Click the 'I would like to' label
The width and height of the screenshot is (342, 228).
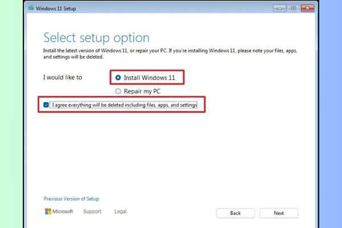coord(63,77)
